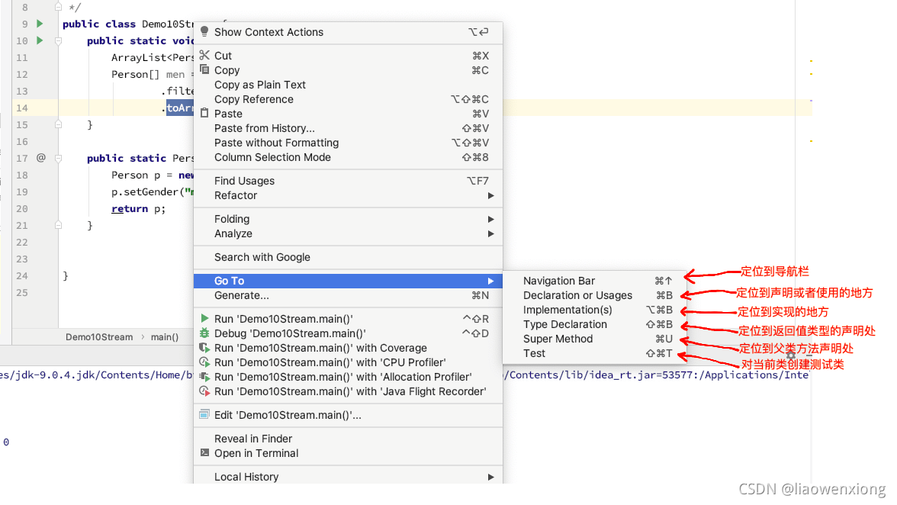Click the scissors Cut icon

click(204, 55)
